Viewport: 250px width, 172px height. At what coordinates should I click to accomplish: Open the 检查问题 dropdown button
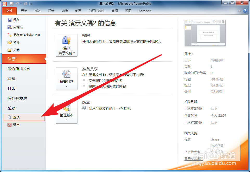[x=67, y=79]
